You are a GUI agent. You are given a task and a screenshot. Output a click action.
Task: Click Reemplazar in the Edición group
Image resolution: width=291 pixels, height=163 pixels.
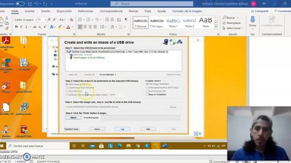tap(232, 23)
